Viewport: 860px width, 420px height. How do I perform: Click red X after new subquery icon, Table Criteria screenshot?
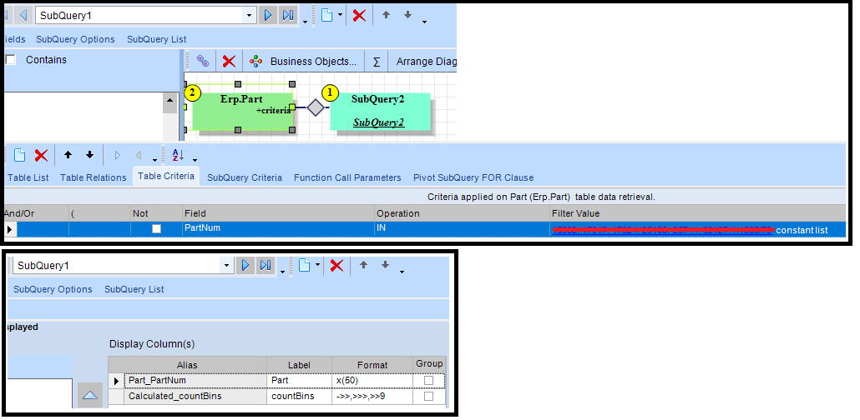pos(359,15)
